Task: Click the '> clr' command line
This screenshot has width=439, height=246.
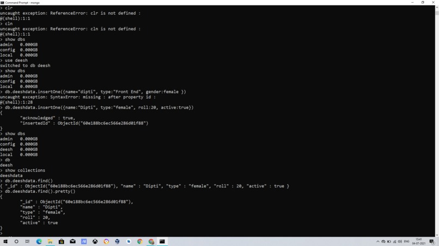Action: (7, 8)
